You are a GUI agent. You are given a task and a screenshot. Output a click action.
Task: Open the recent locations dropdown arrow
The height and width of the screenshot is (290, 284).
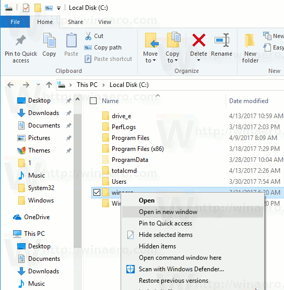(38, 85)
